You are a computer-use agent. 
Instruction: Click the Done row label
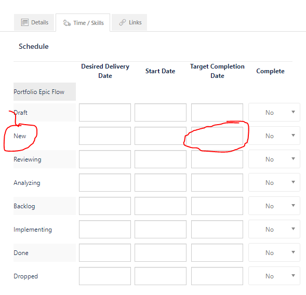[21, 253]
